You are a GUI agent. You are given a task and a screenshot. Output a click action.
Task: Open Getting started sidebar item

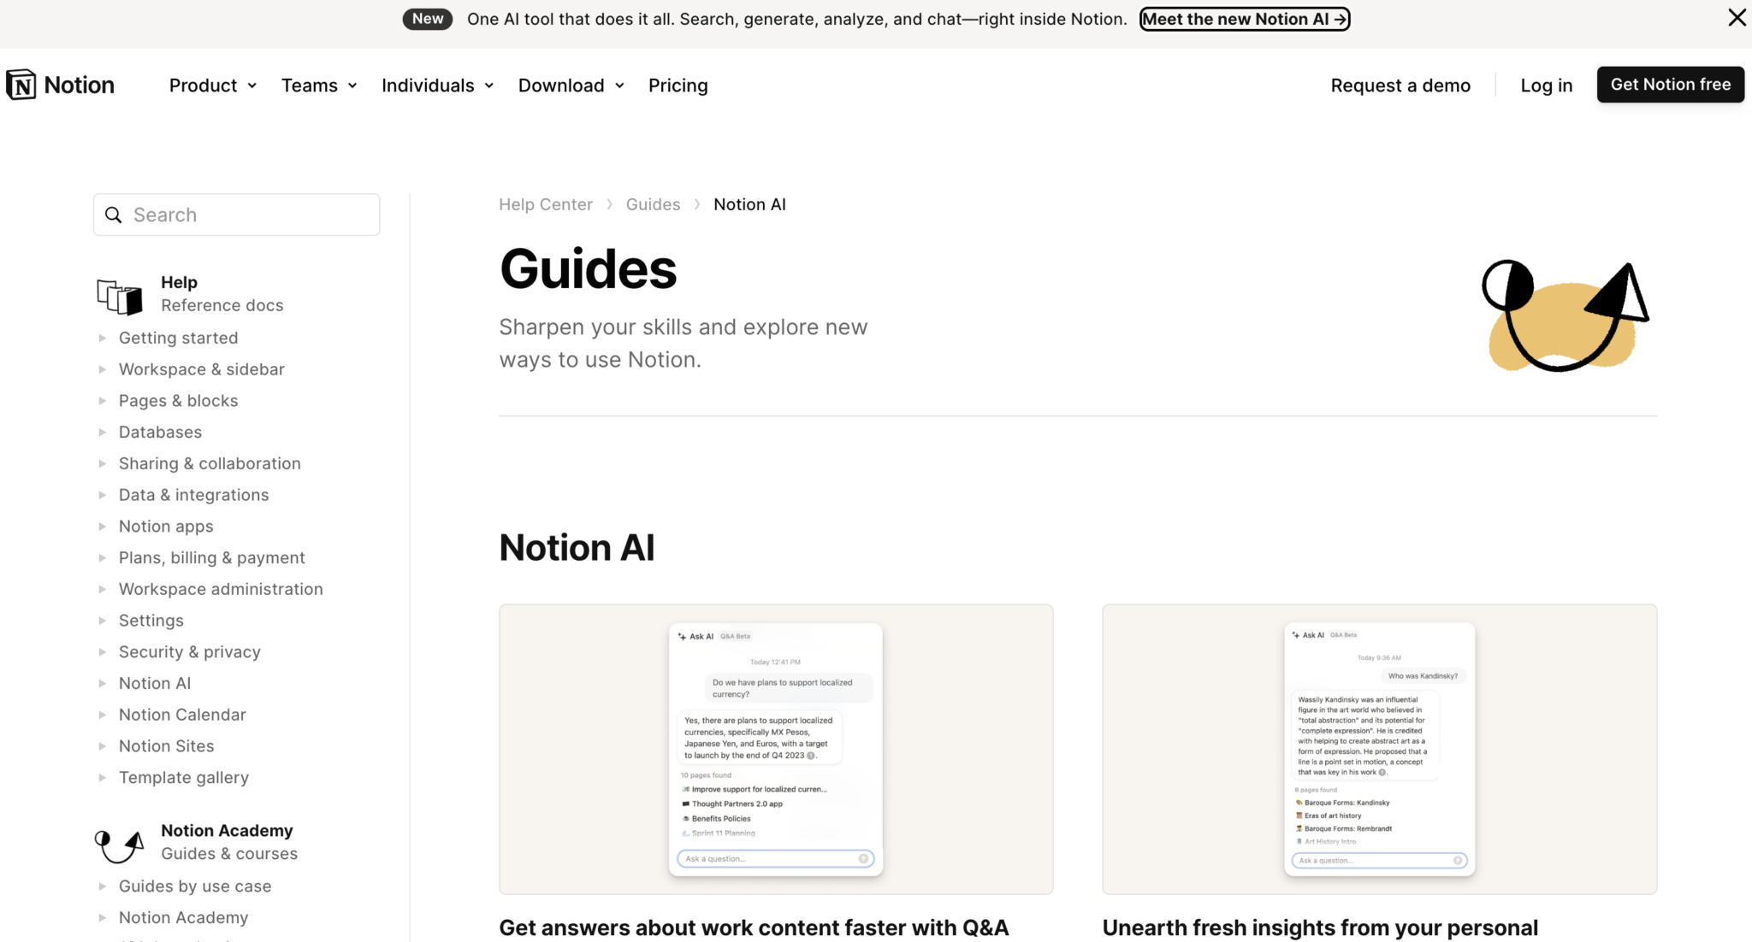click(178, 338)
